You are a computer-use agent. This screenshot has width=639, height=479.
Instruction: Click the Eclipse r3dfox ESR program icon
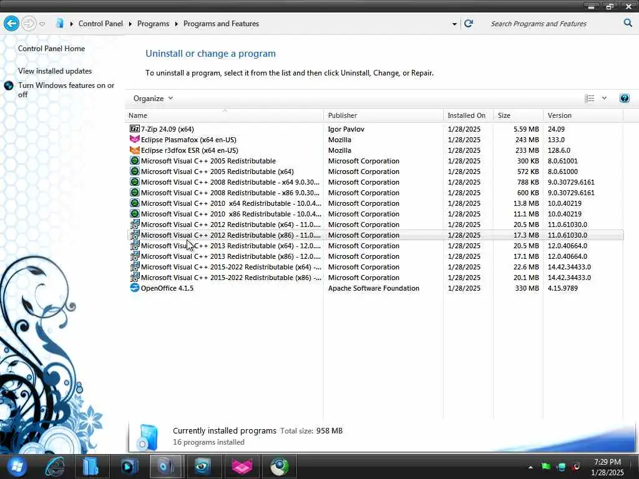[x=135, y=150]
